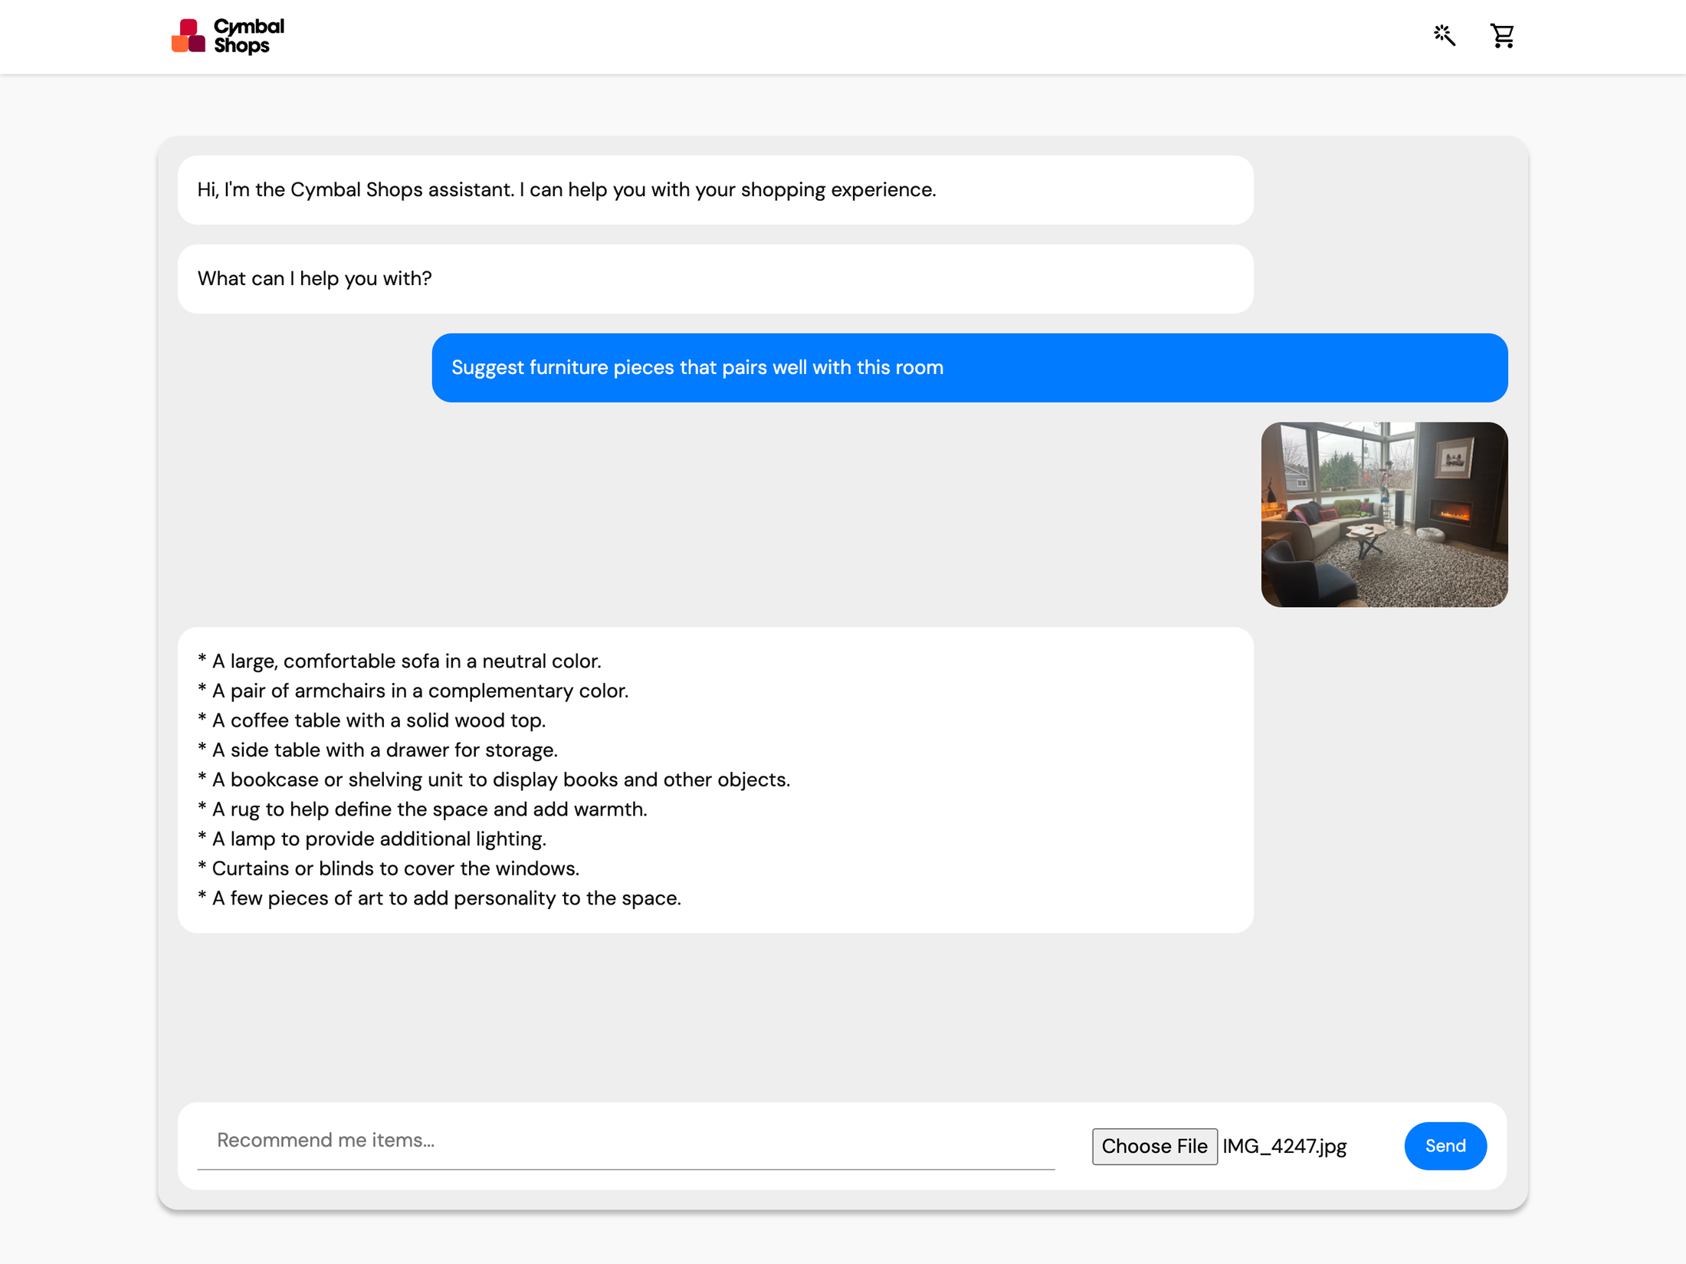Select the Cymbal Shops assistant greeting message
1686x1264 pixels.
[x=566, y=189]
